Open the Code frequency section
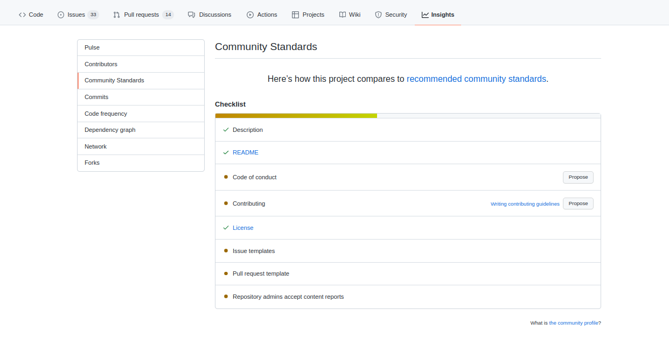Image resolution: width=669 pixels, height=351 pixels. 106,114
